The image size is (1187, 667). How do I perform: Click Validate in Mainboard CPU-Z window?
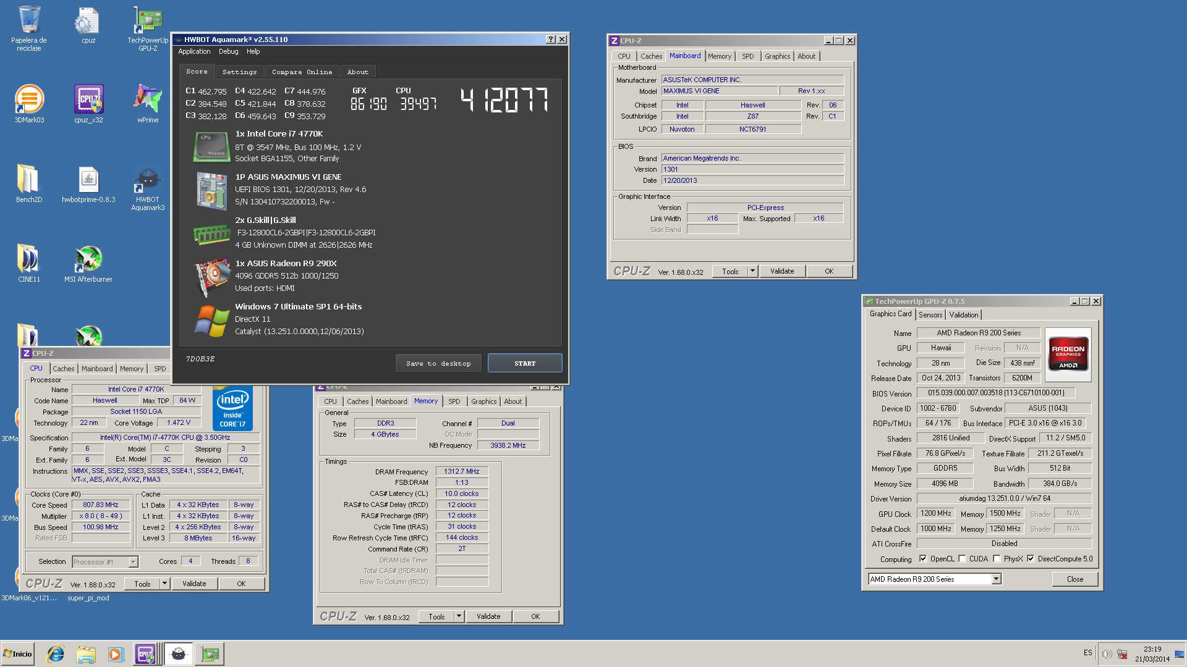[782, 271]
